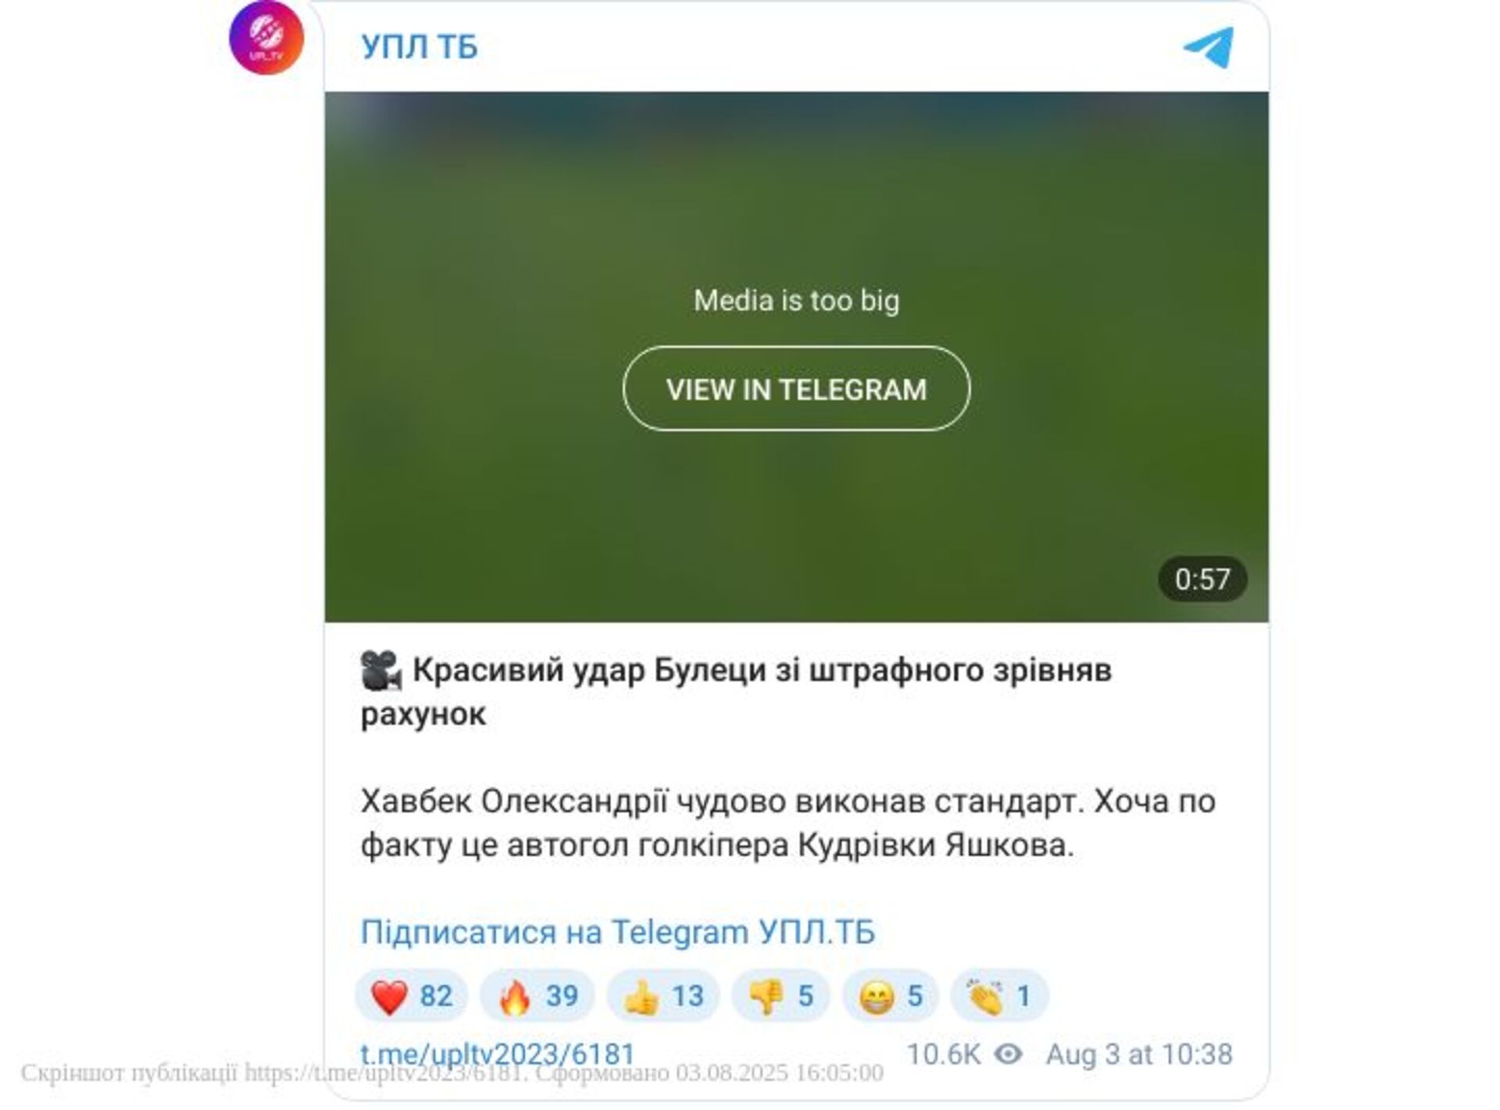This screenshot has height=1110, width=1500.
Task: Click the bold post headline about Булеци
Action: pos(736,691)
